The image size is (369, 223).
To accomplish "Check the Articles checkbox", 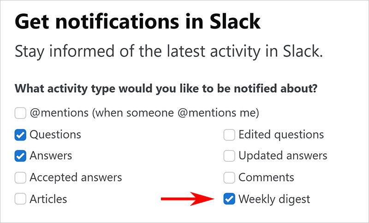I will tap(20, 199).
